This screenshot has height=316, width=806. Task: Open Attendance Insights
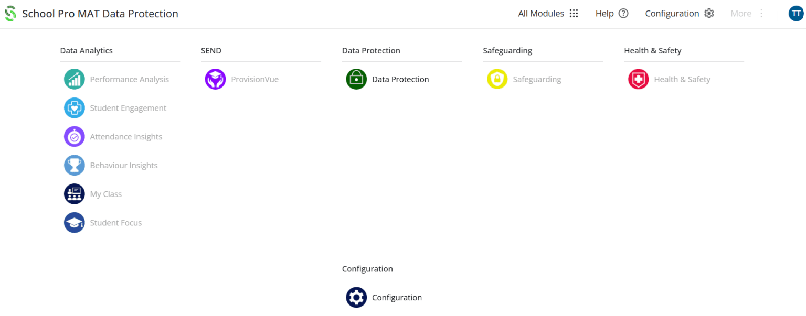pos(74,136)
